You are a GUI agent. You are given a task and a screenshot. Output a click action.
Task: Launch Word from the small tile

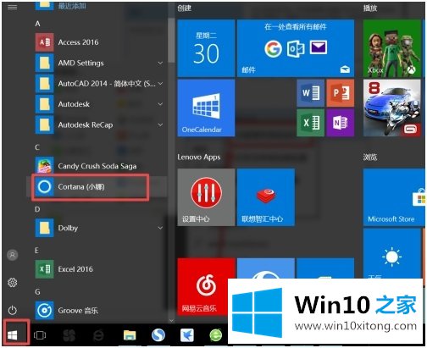click(x=311, y=93)
